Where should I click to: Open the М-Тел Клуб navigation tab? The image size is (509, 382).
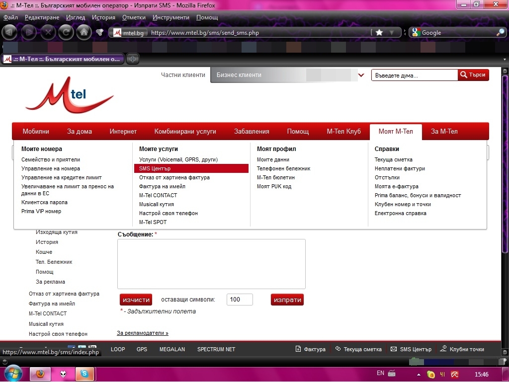tap(344, 131)
